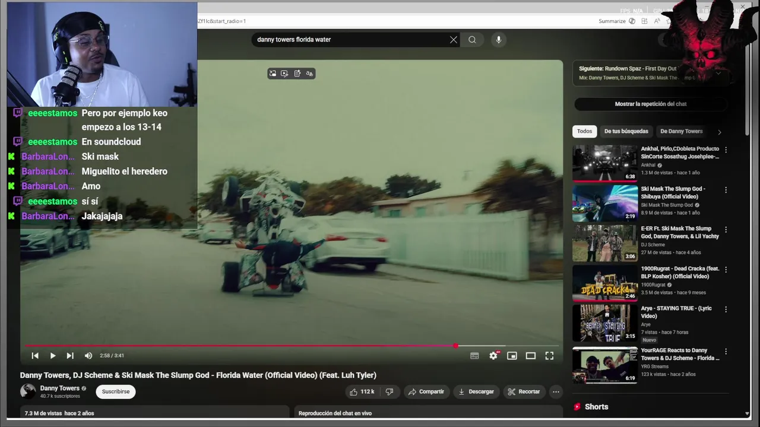Open options menu for Ankhal, Pirlo video

(x=726, y=150)
